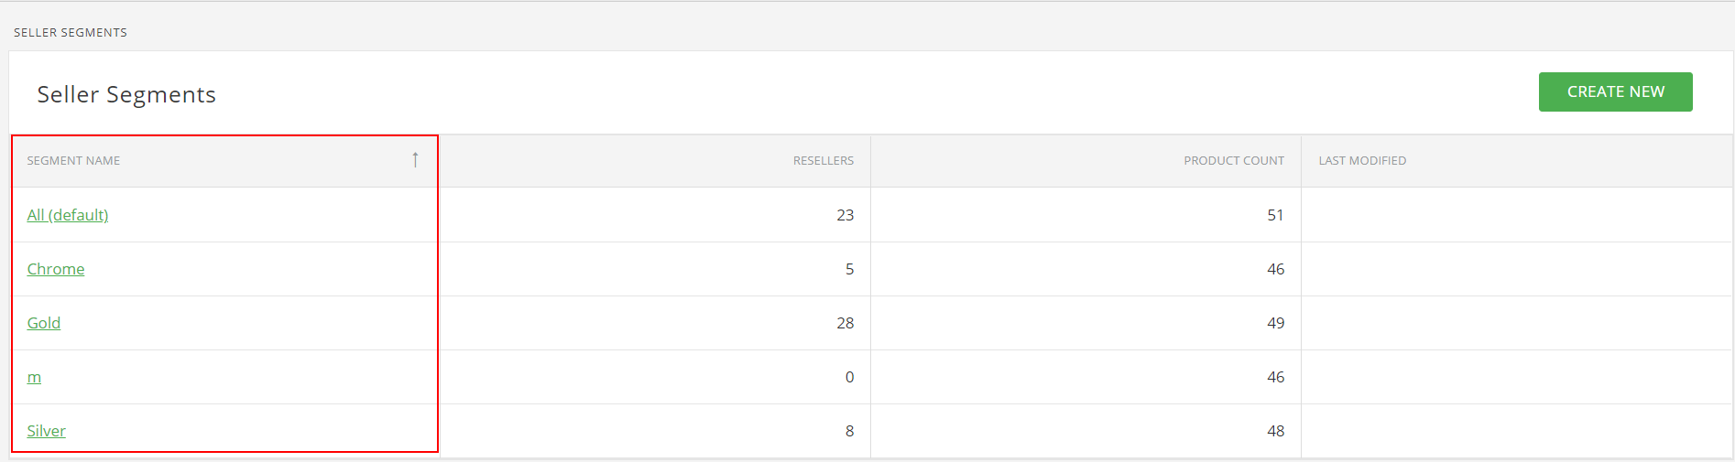Open the All (default) segment link
The image size is (1735, 462).
(x=68, y=215)
